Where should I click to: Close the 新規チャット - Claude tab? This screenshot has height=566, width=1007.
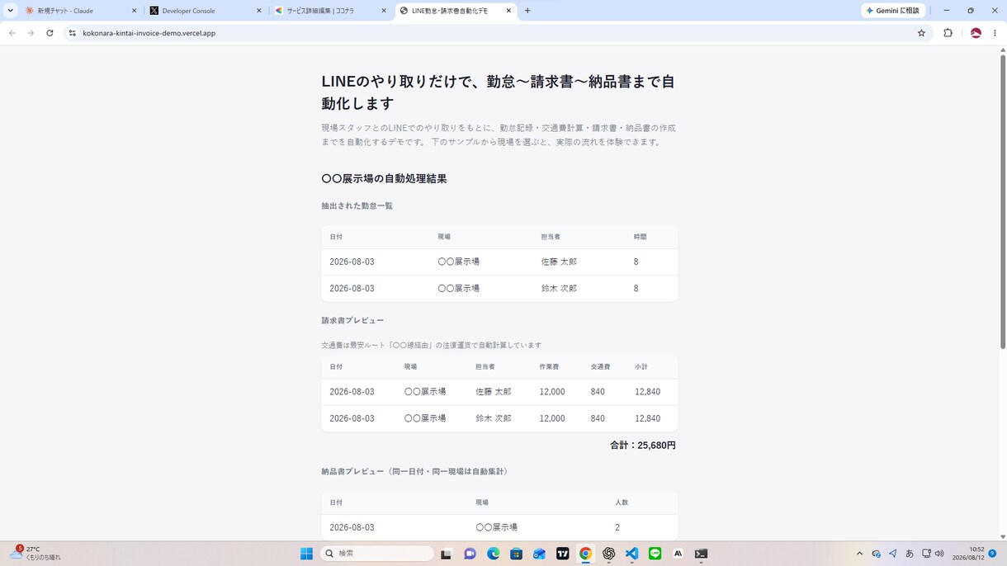pyautogui.click(x=134, y=11)
